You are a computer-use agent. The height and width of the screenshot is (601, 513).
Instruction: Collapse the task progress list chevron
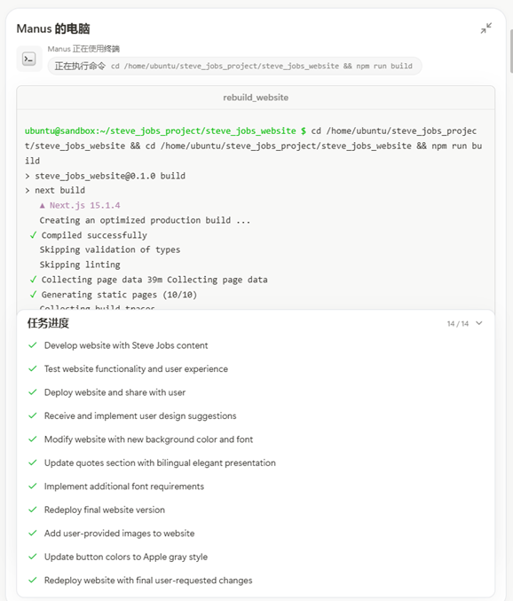(479, 323)
